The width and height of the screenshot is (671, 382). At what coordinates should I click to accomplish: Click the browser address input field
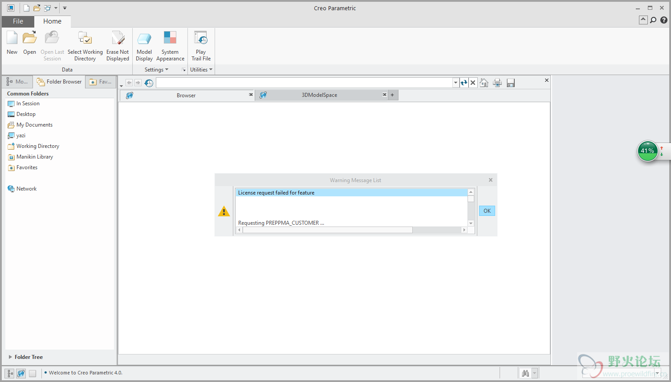pos(305,83)
